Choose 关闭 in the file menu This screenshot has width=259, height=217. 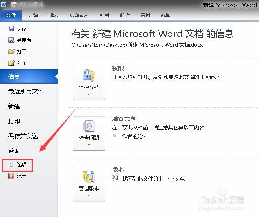[x=22, y=63]
